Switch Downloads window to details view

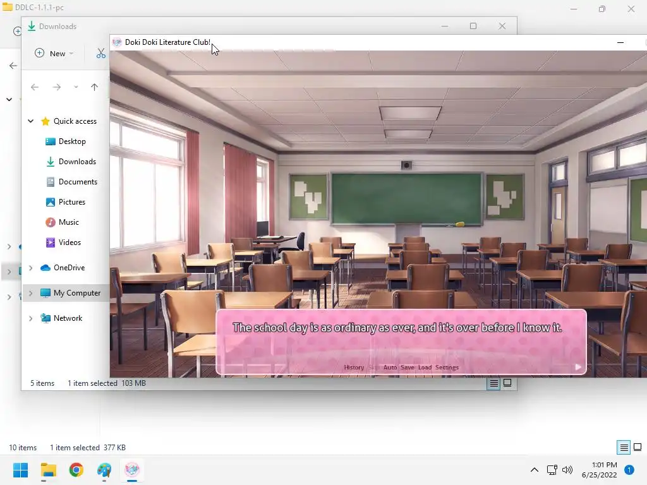point(493,383)
